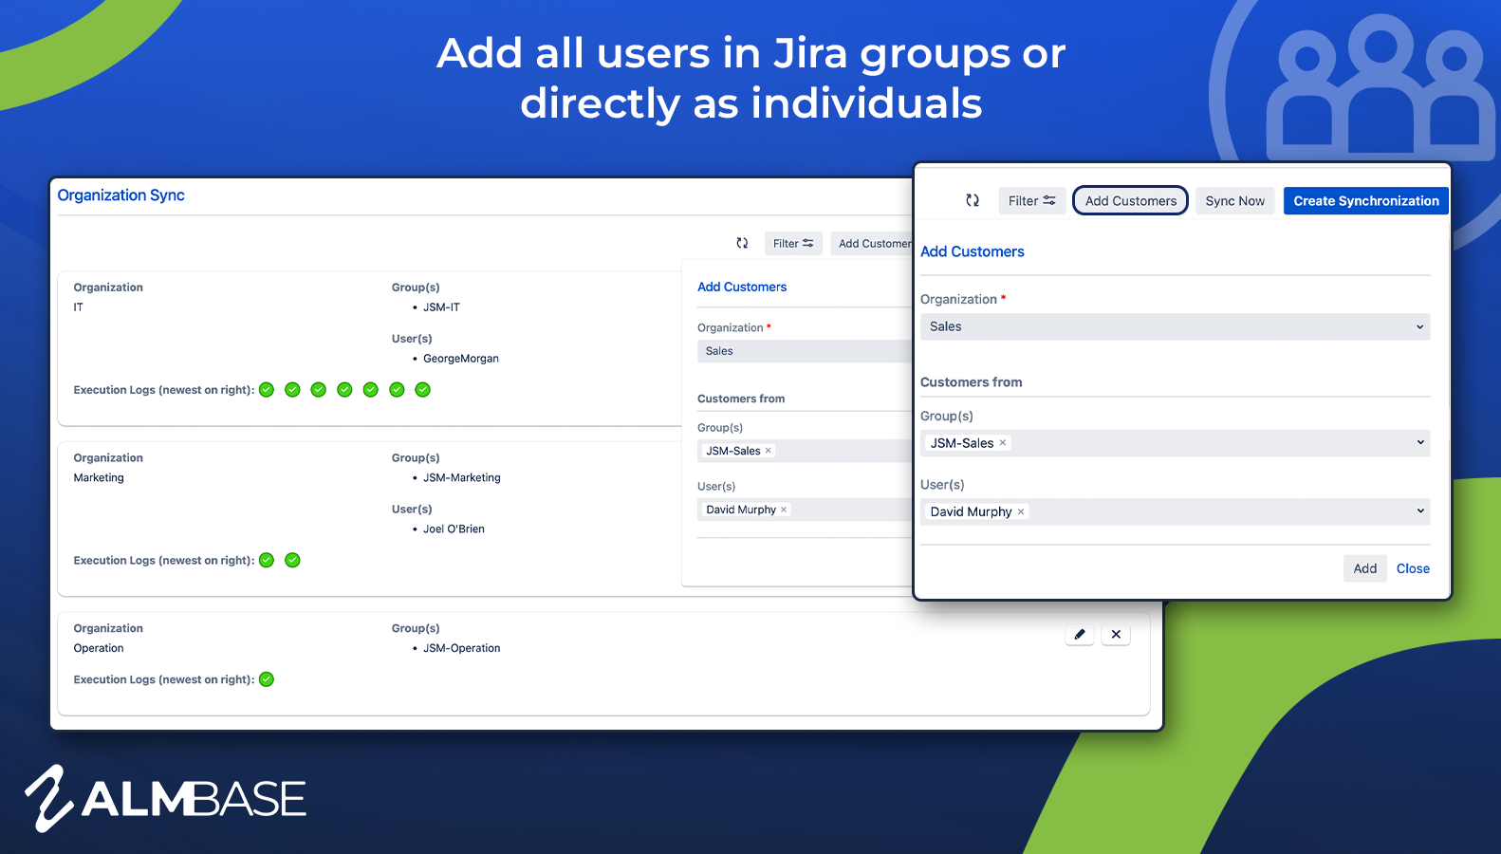
Task: Expand the User(s) dropdown arrow in front panel
Action: (x=1420, y=511)
